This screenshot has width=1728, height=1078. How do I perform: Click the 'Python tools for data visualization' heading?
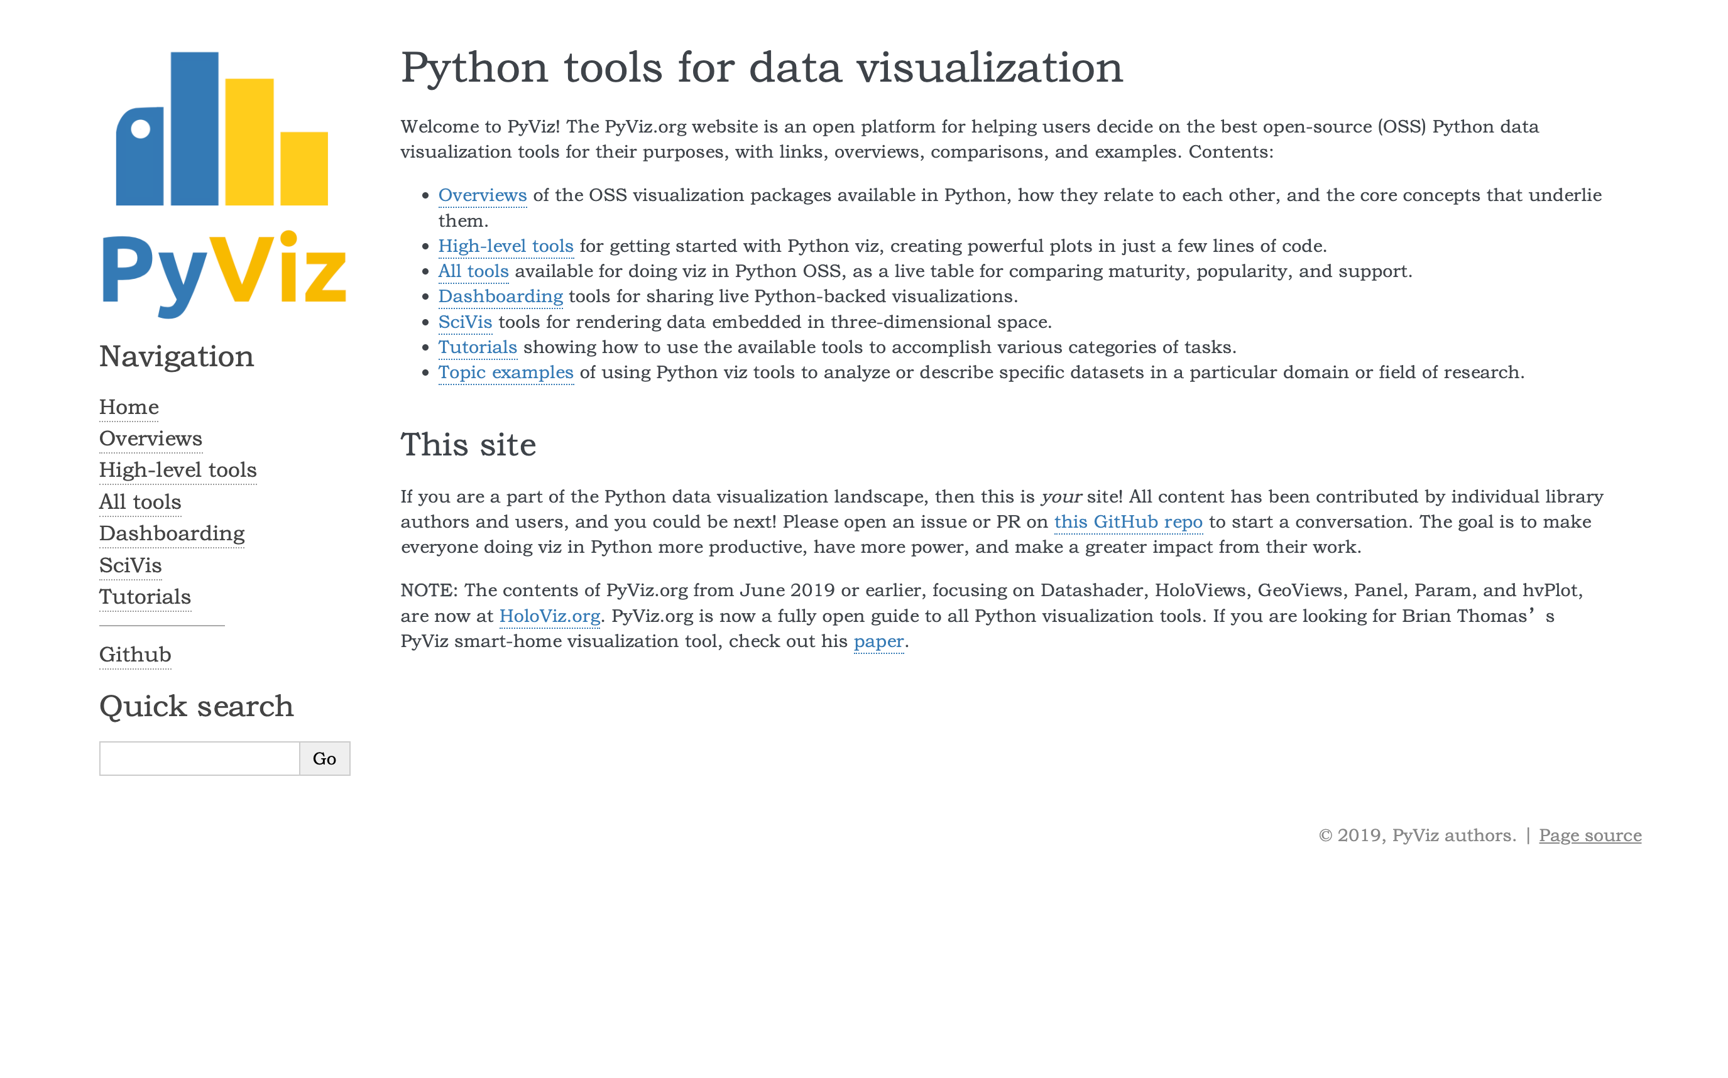tap(762, 68)
